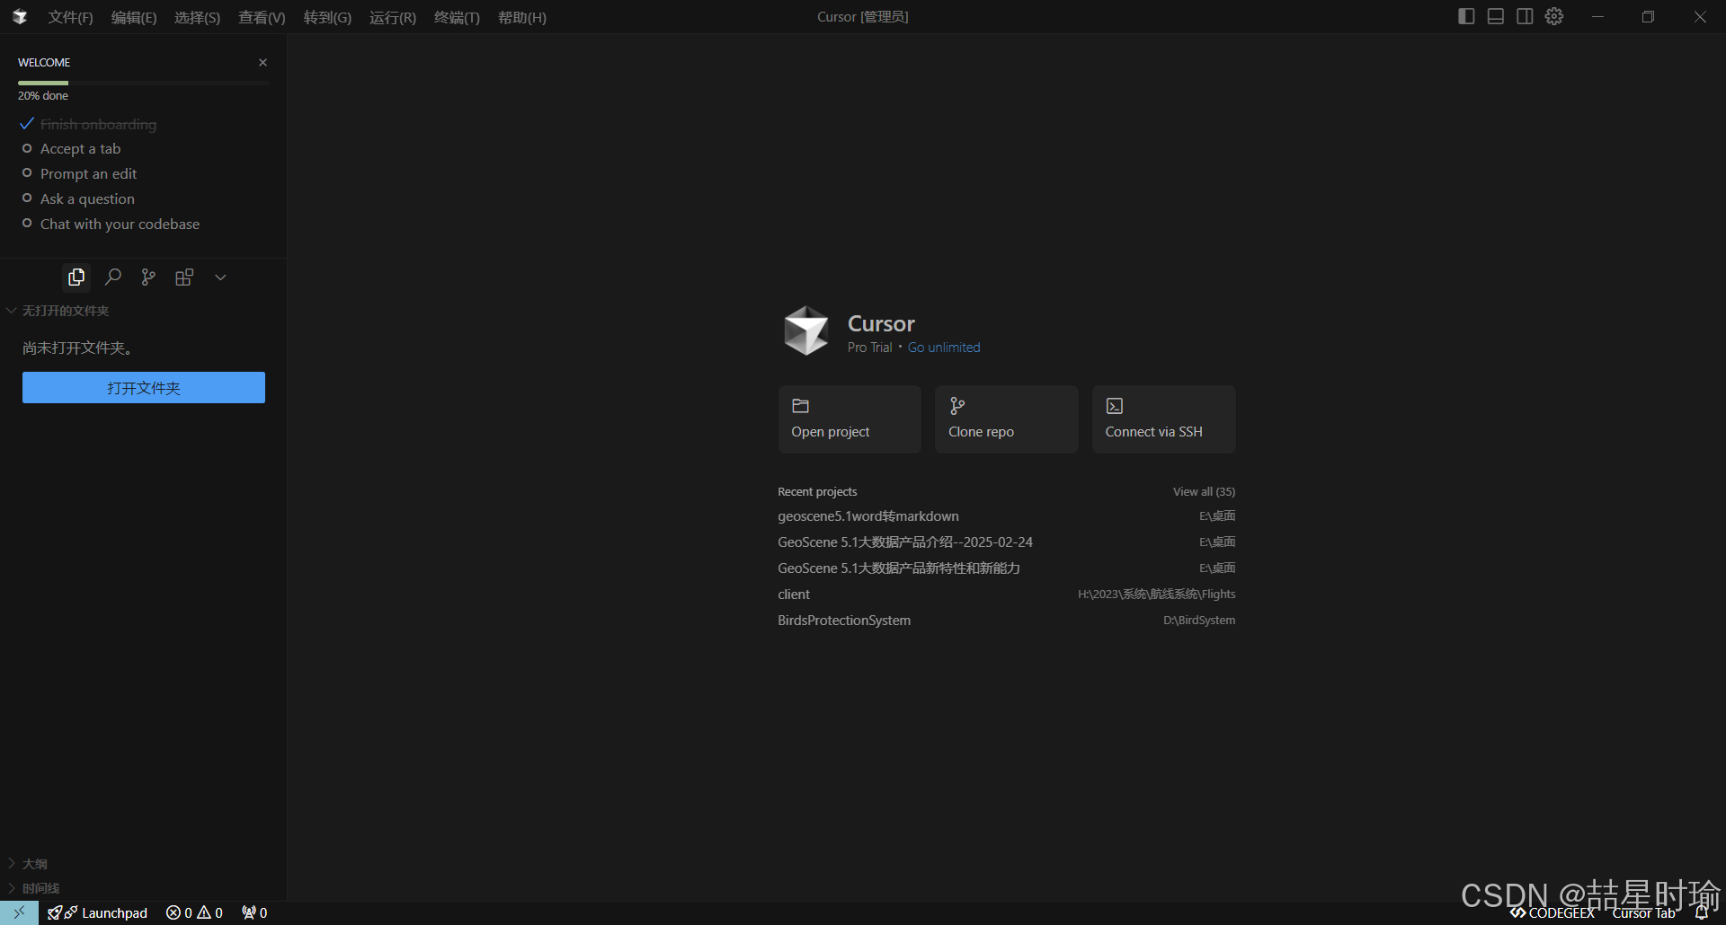
Task: Open the 帮助(H) menu
Action: [522, 17]
